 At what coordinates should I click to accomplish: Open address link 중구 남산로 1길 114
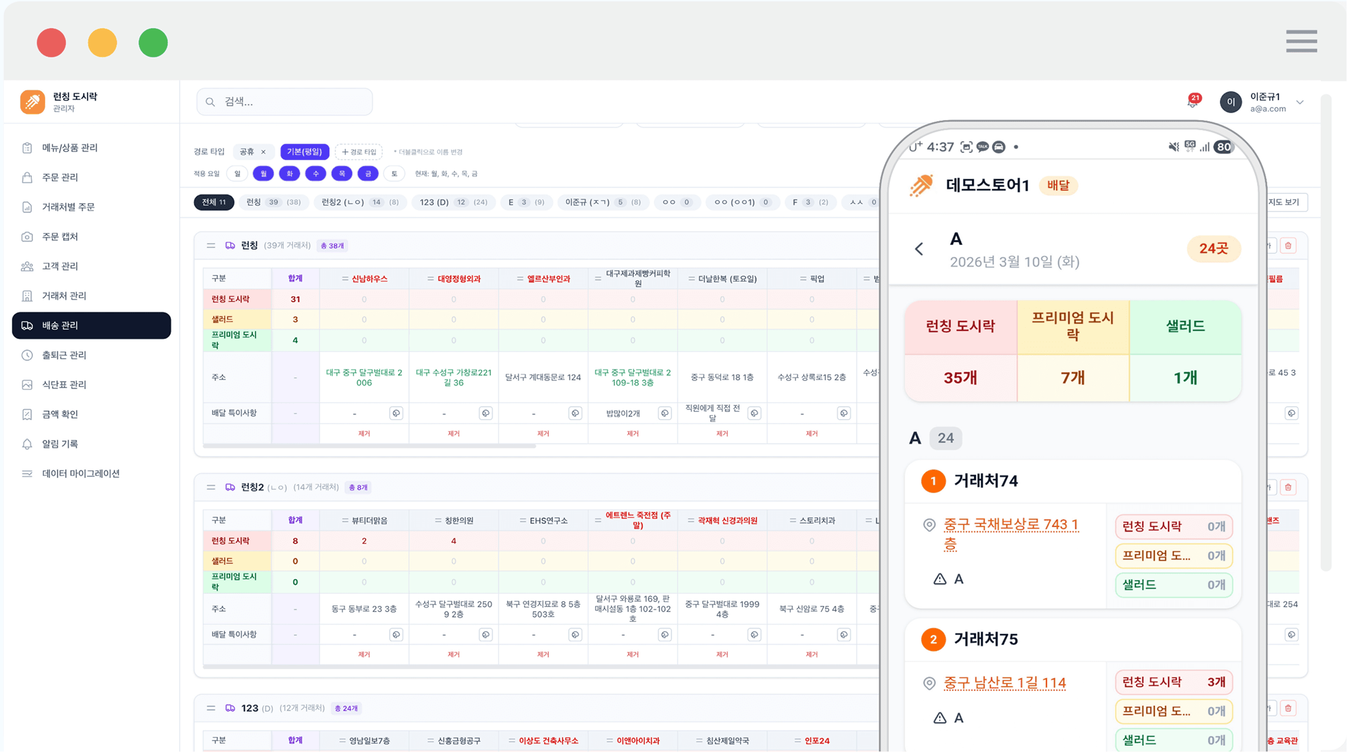1004,683
